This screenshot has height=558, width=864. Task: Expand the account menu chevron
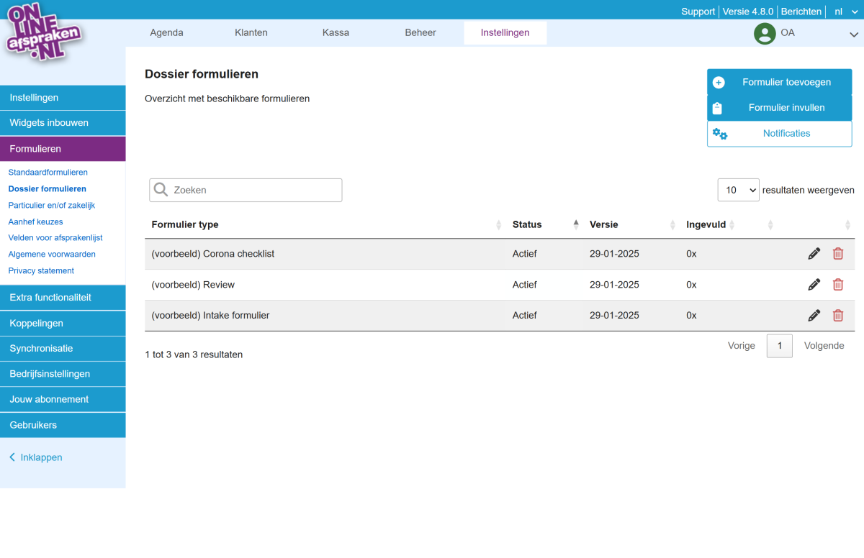[x=854, y=35]
